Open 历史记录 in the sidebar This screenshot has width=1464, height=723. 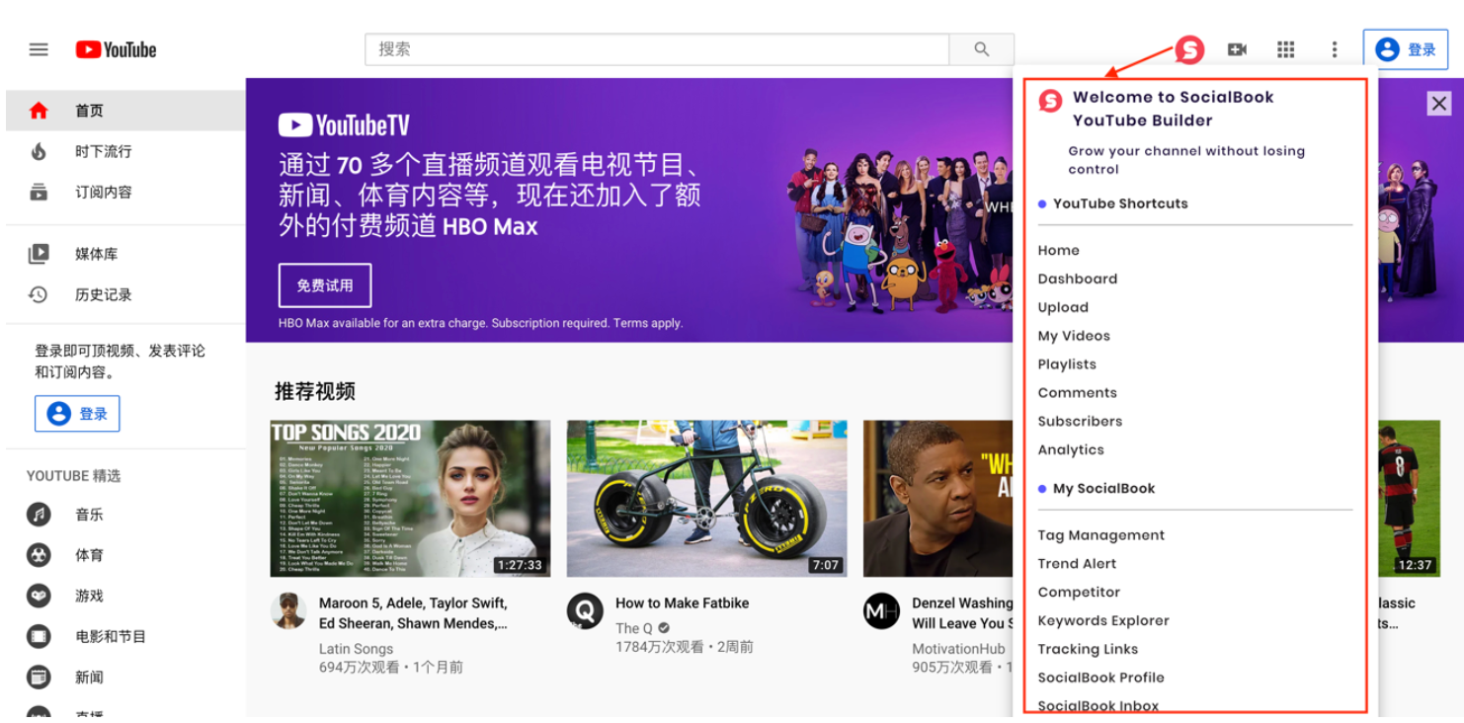(125, 294)
